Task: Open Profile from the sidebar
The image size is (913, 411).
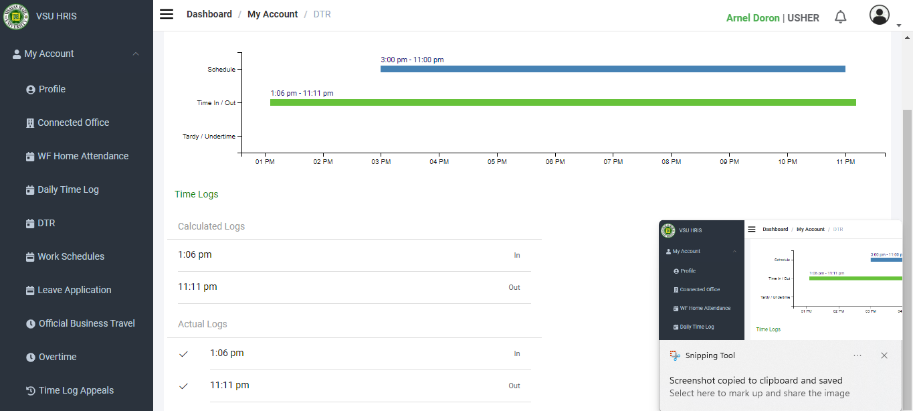Action: click(x=52, y=89)
